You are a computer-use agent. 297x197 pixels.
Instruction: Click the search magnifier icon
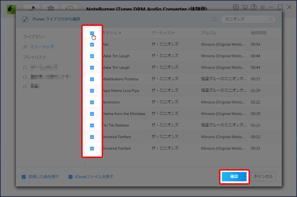(x=271, y=19)
